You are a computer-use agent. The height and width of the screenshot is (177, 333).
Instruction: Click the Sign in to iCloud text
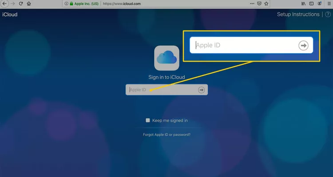pos(166,77)
